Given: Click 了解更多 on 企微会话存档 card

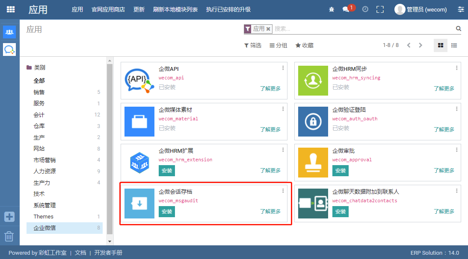Looking at the screenshot, I should click(270, 211).
